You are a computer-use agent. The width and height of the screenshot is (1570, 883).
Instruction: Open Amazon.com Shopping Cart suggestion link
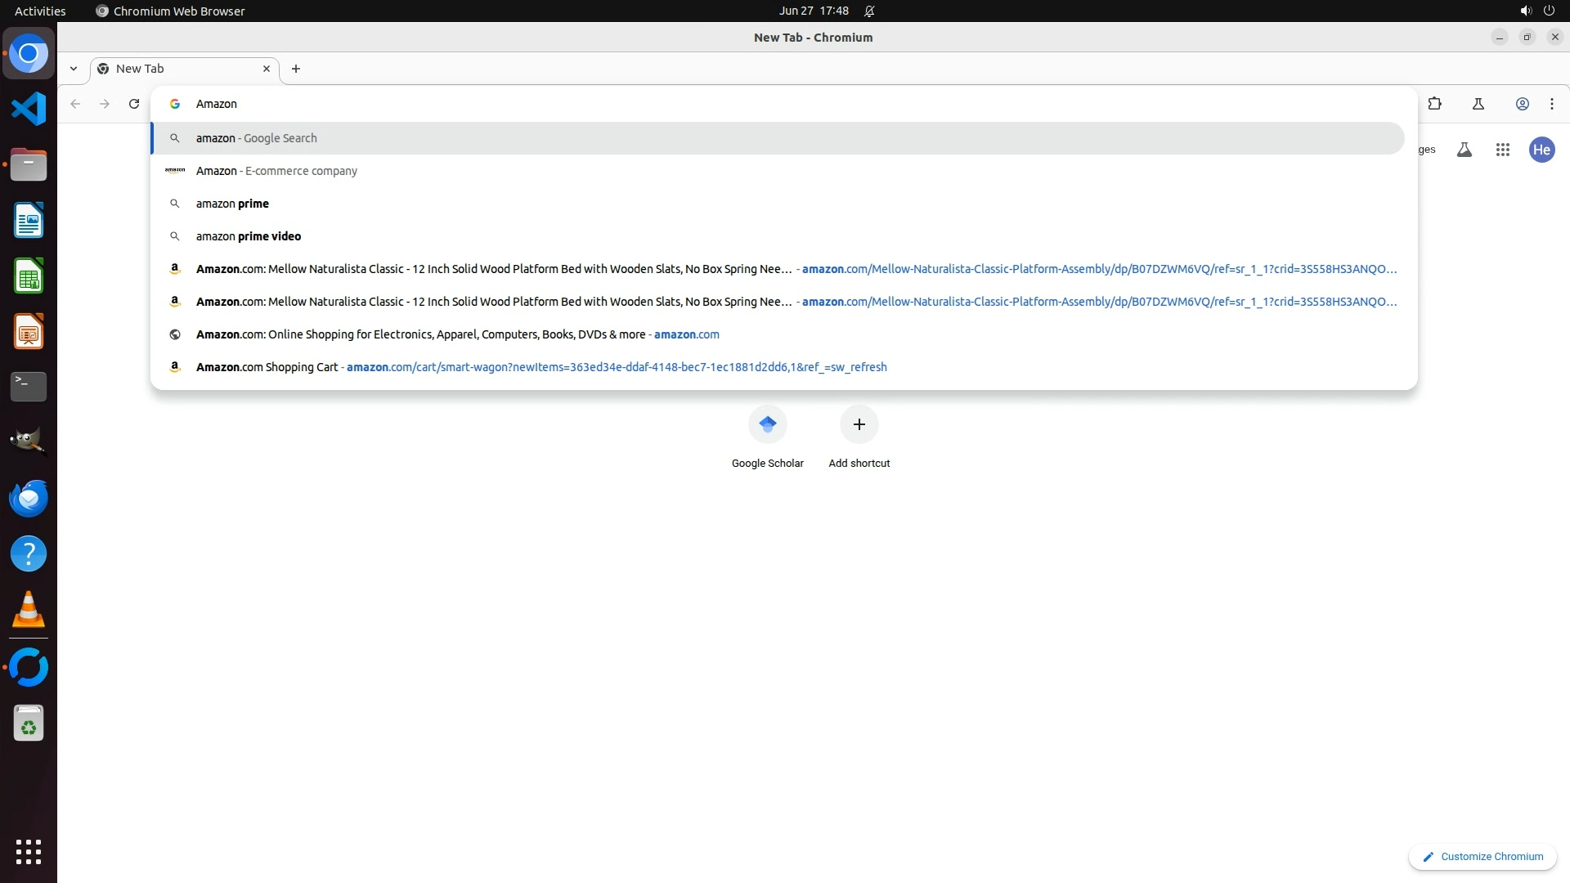540,367
